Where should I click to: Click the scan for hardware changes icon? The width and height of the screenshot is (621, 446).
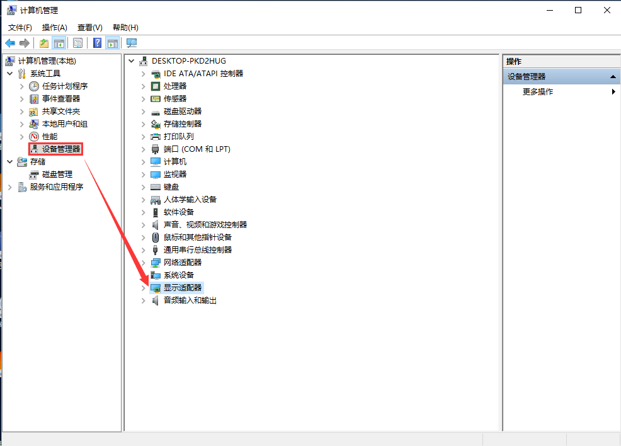coord(132,43)
